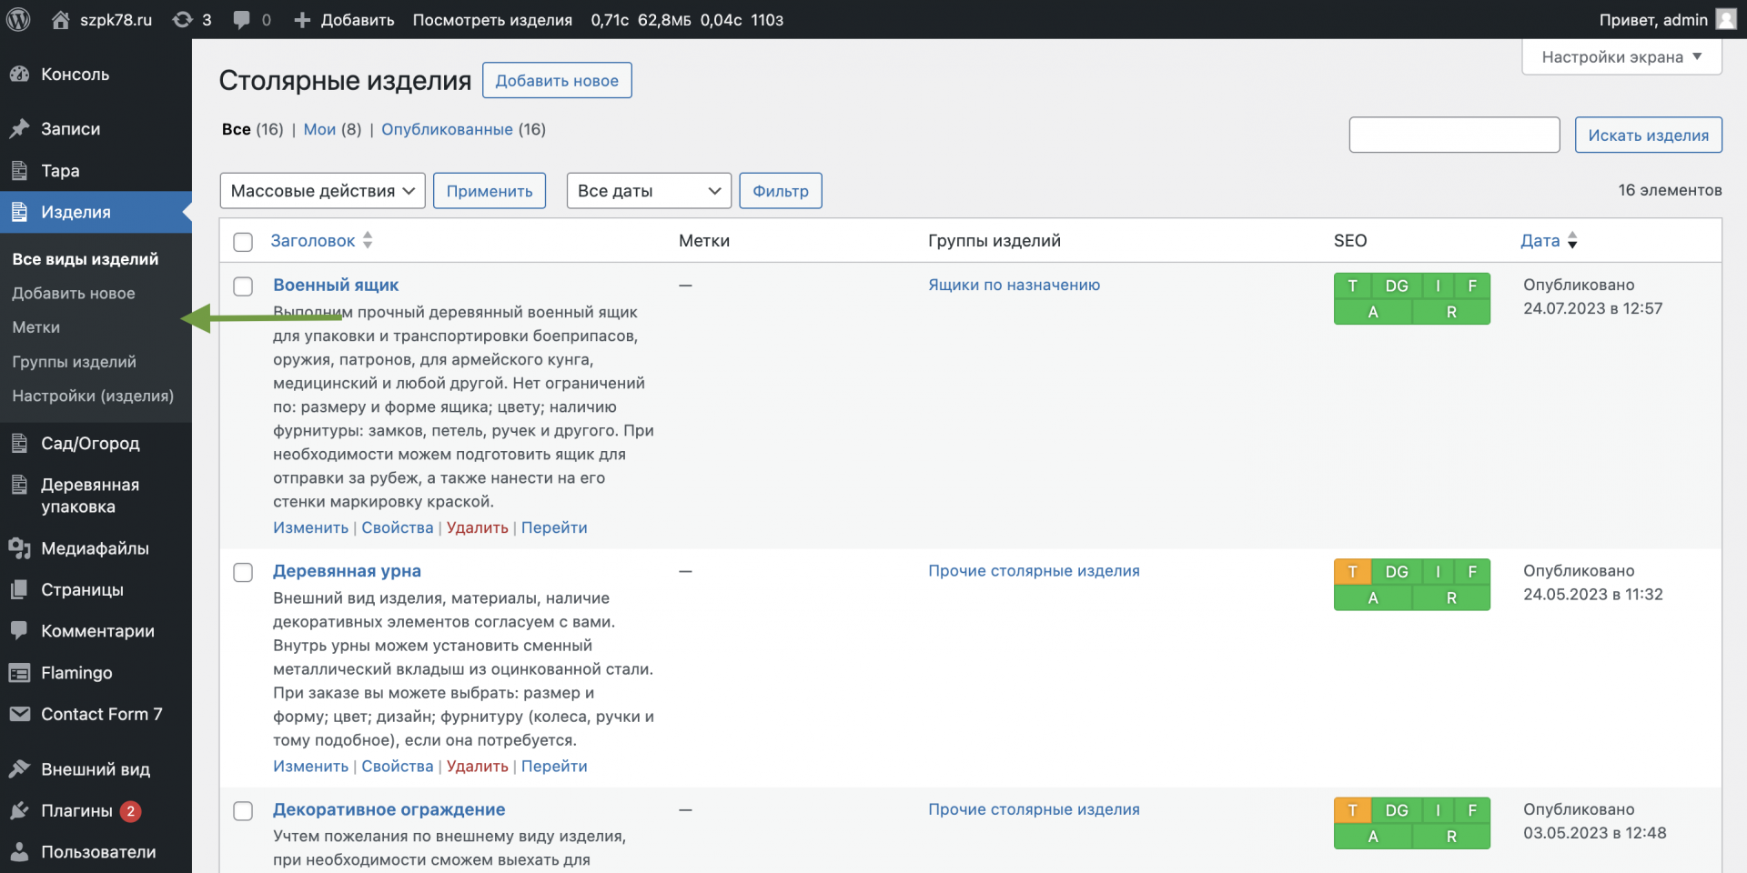Check the Деревянная урна row checkbox
The height and width of the screenshot is (873, 1747).
coord(243,572)
